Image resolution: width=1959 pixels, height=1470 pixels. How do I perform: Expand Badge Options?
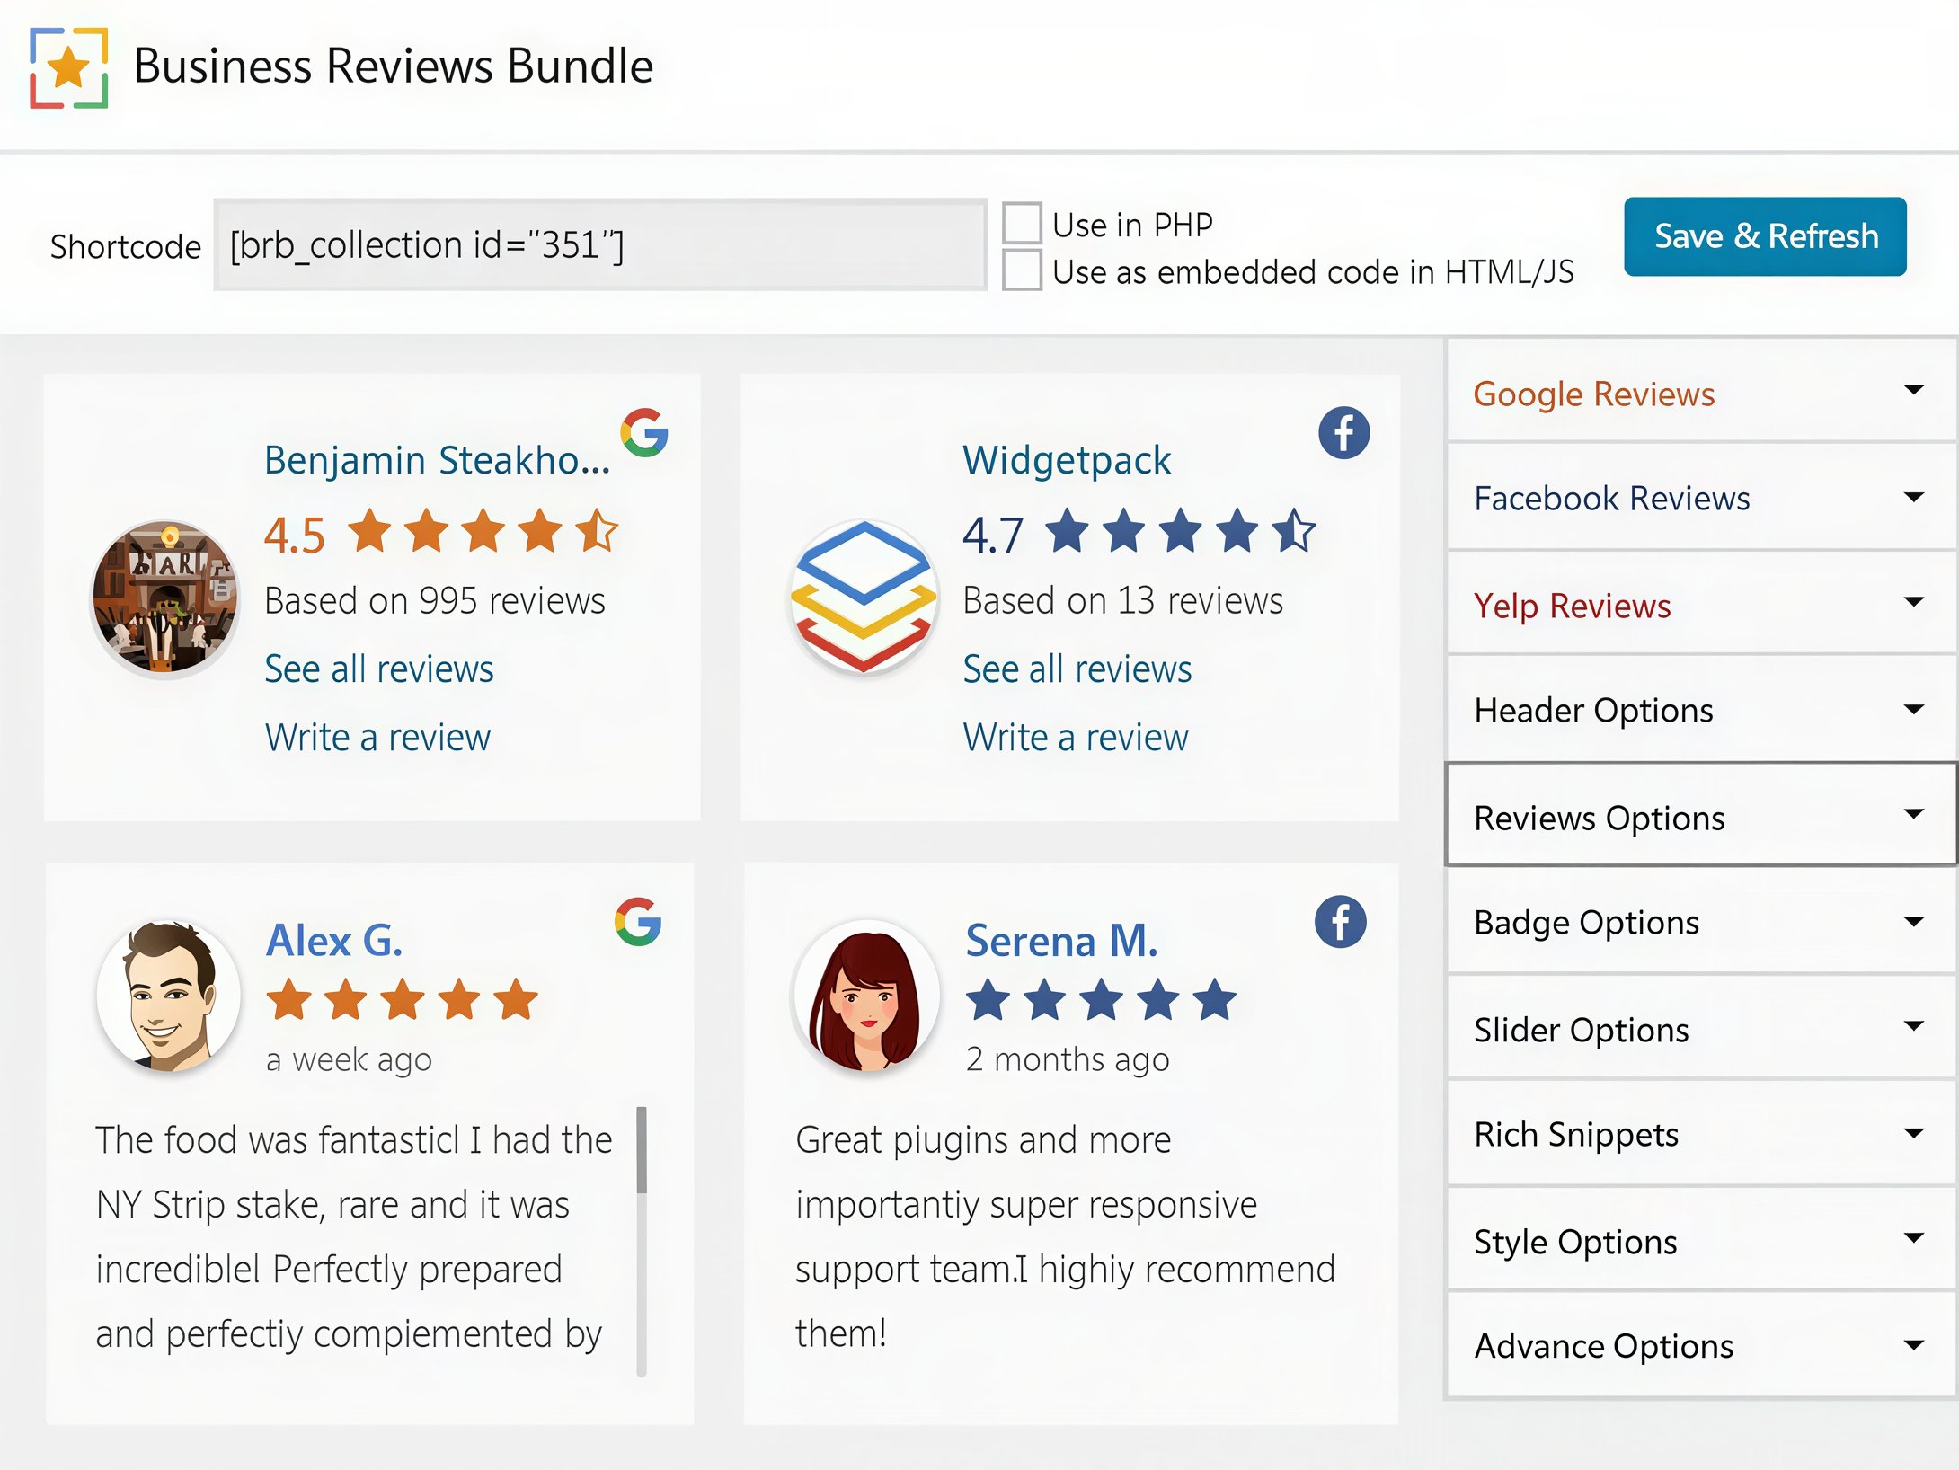(x=1700, y=922)
